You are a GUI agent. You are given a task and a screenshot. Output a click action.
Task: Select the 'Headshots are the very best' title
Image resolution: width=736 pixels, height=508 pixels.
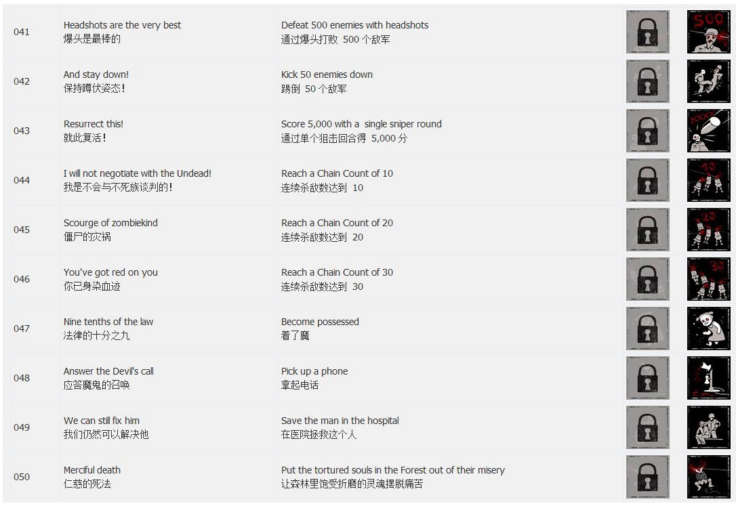122,25
